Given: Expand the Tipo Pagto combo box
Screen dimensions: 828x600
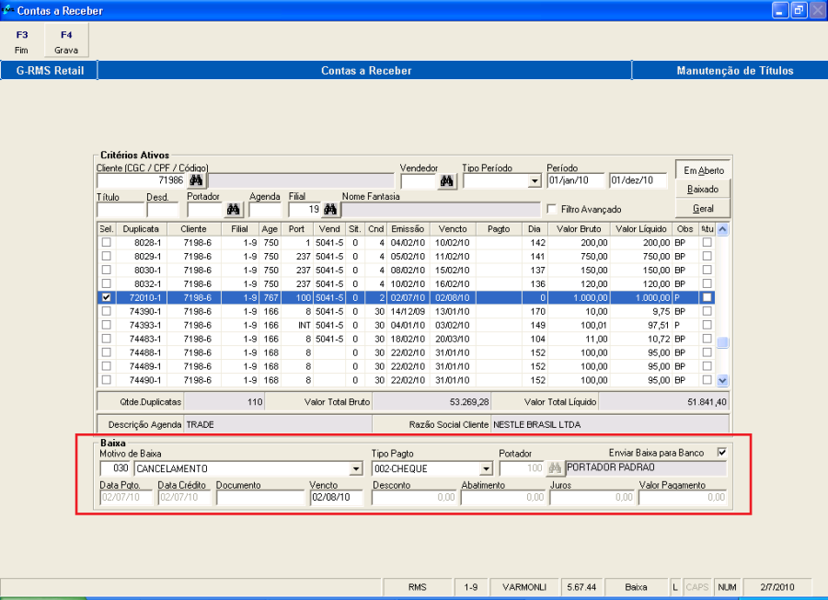Looking at the screenshot, I should pos(487,468).
